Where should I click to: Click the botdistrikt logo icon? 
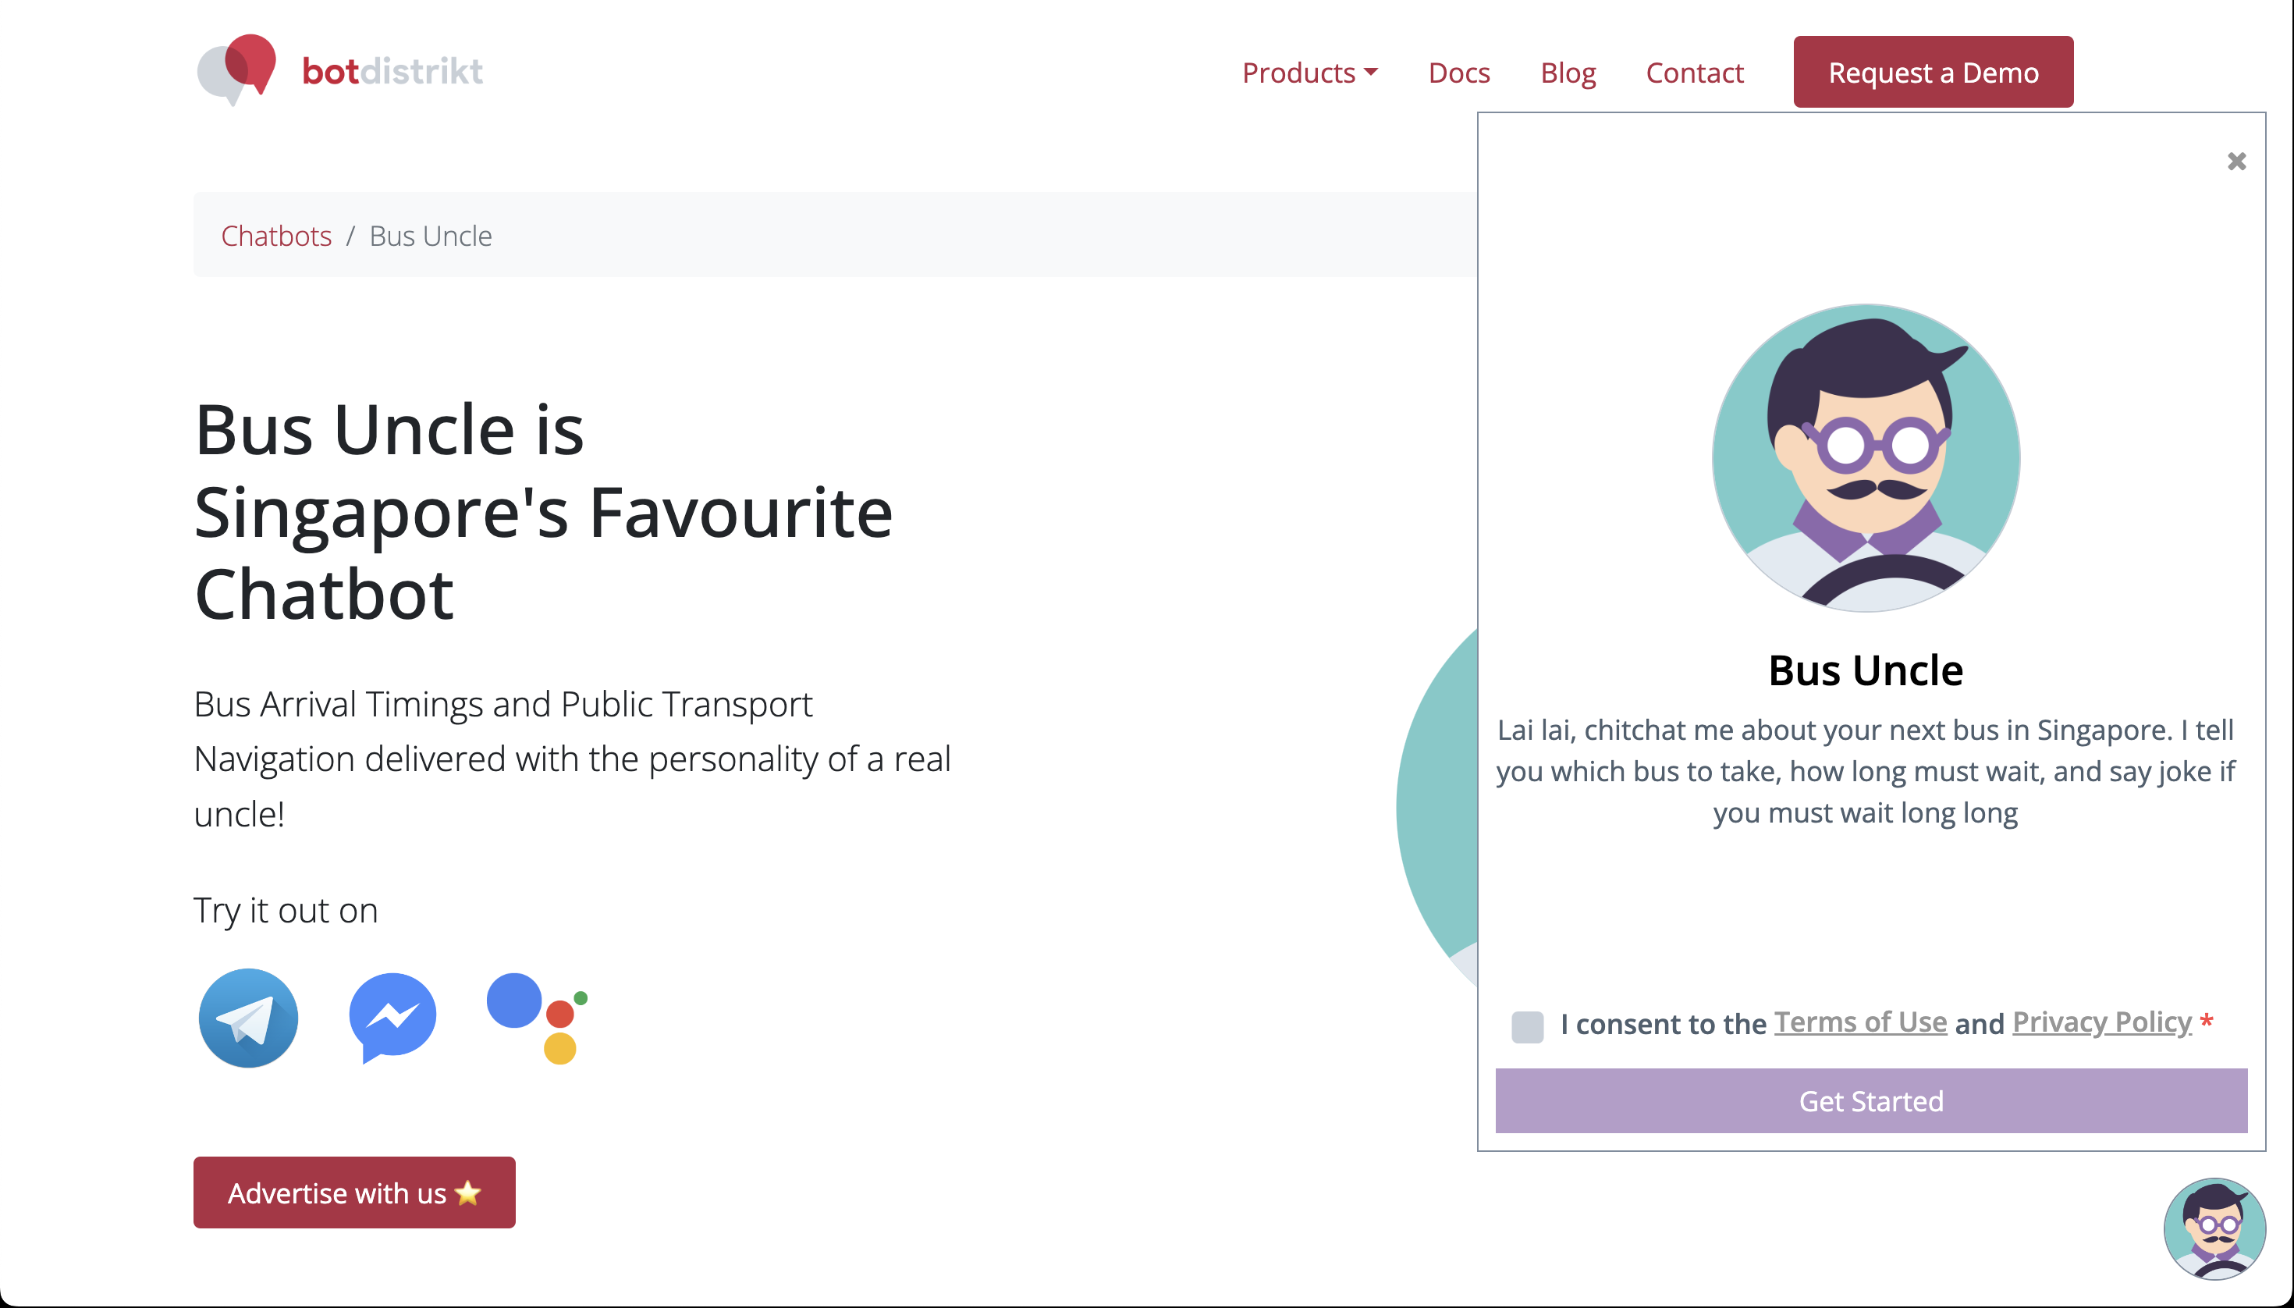(236, 69)
